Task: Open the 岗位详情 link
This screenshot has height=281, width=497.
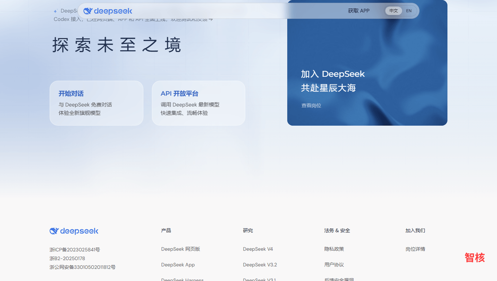Action: tap(415, 249)
